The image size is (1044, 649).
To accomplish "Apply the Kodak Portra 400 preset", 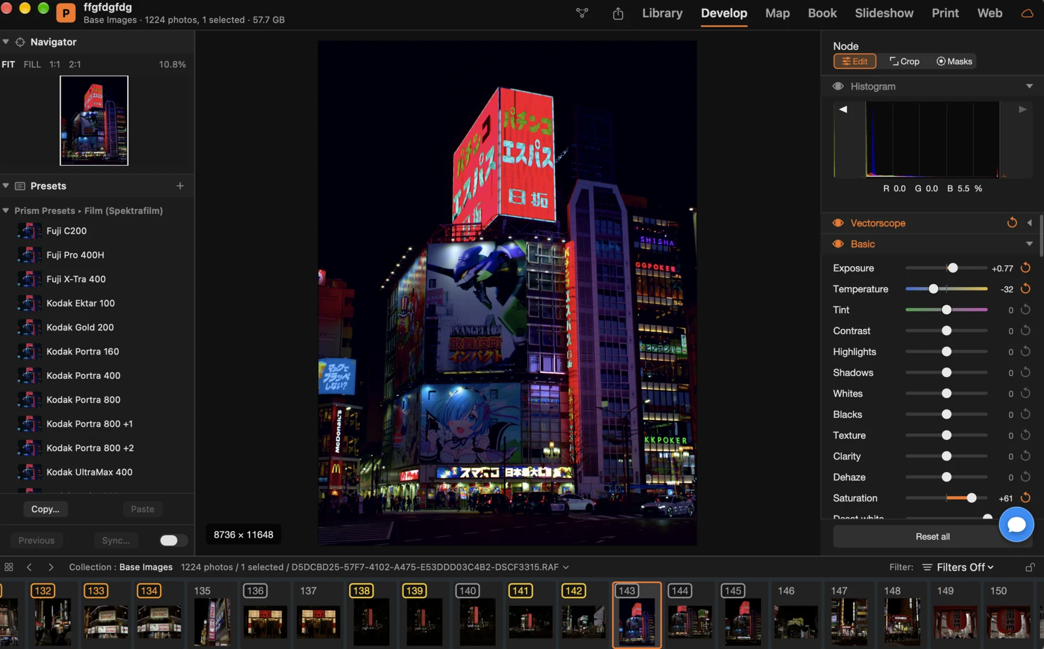I will point(84,375).
